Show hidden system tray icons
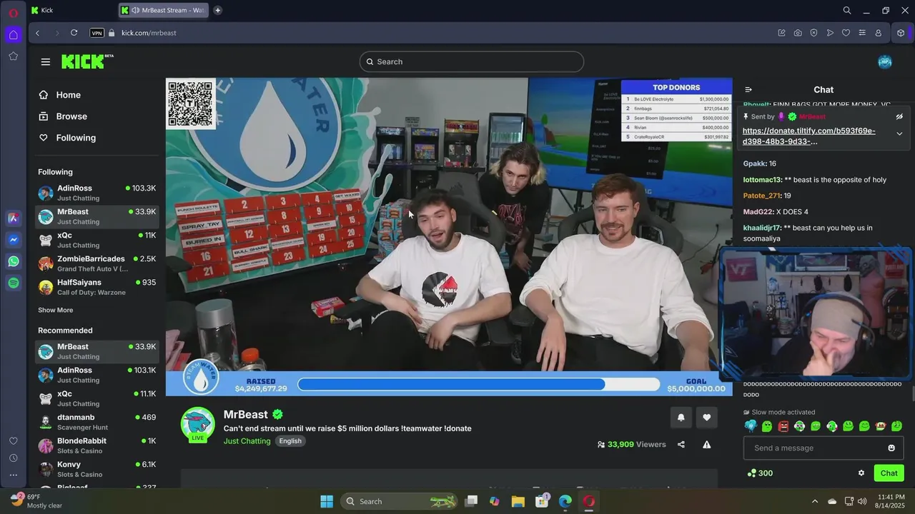Screen dimensions: 915x514 (814, 501)
